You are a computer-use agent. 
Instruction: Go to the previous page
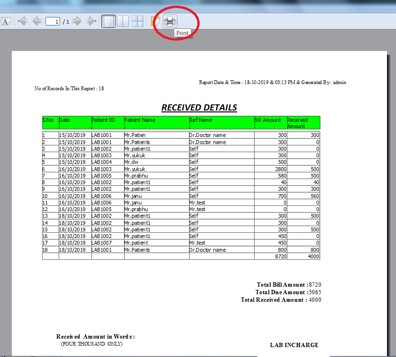tap(37, 21)
